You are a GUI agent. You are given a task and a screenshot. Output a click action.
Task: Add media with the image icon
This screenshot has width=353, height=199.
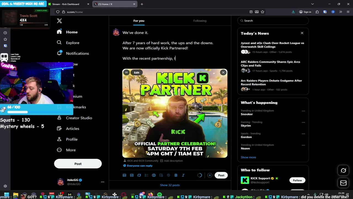pyautogui.click(x=124, y=175)
